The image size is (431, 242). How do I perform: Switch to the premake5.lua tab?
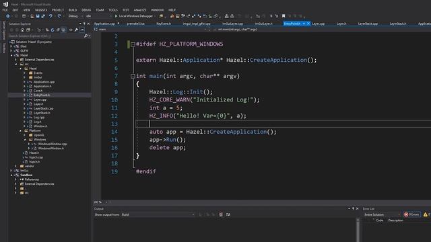tap(135, 24)
